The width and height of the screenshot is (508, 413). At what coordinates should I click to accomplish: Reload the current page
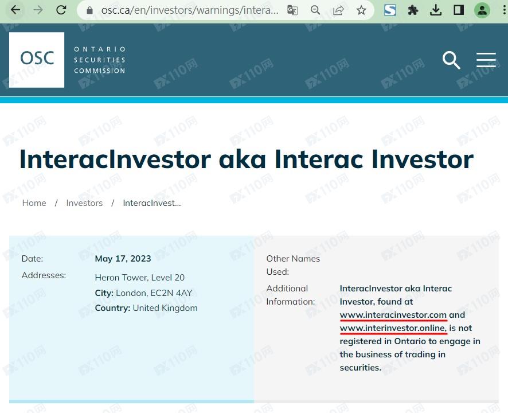pyautogui.click(x=61, y=10)
